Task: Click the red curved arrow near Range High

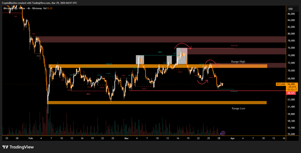Action: click(211, 61)
